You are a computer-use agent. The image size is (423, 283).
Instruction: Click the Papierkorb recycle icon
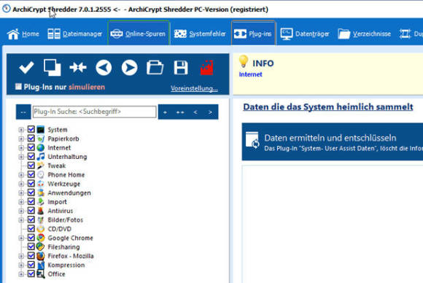click(x=41, y=139)
